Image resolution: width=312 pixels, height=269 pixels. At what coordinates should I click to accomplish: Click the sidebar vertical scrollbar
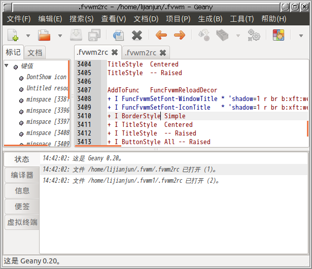[x=69, y=79]
